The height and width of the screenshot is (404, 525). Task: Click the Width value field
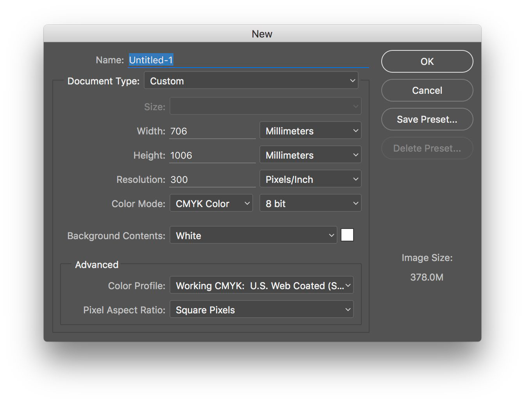point(212,131)
